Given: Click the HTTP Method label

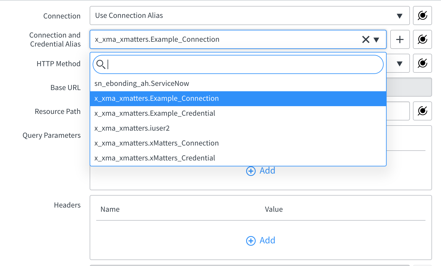Looking at the screenshot, I should (x=59, y=64).
